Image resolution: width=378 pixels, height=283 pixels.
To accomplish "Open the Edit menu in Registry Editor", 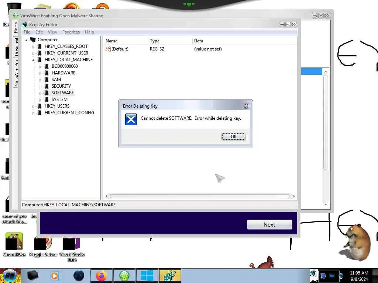I will (x=39, y=32).
